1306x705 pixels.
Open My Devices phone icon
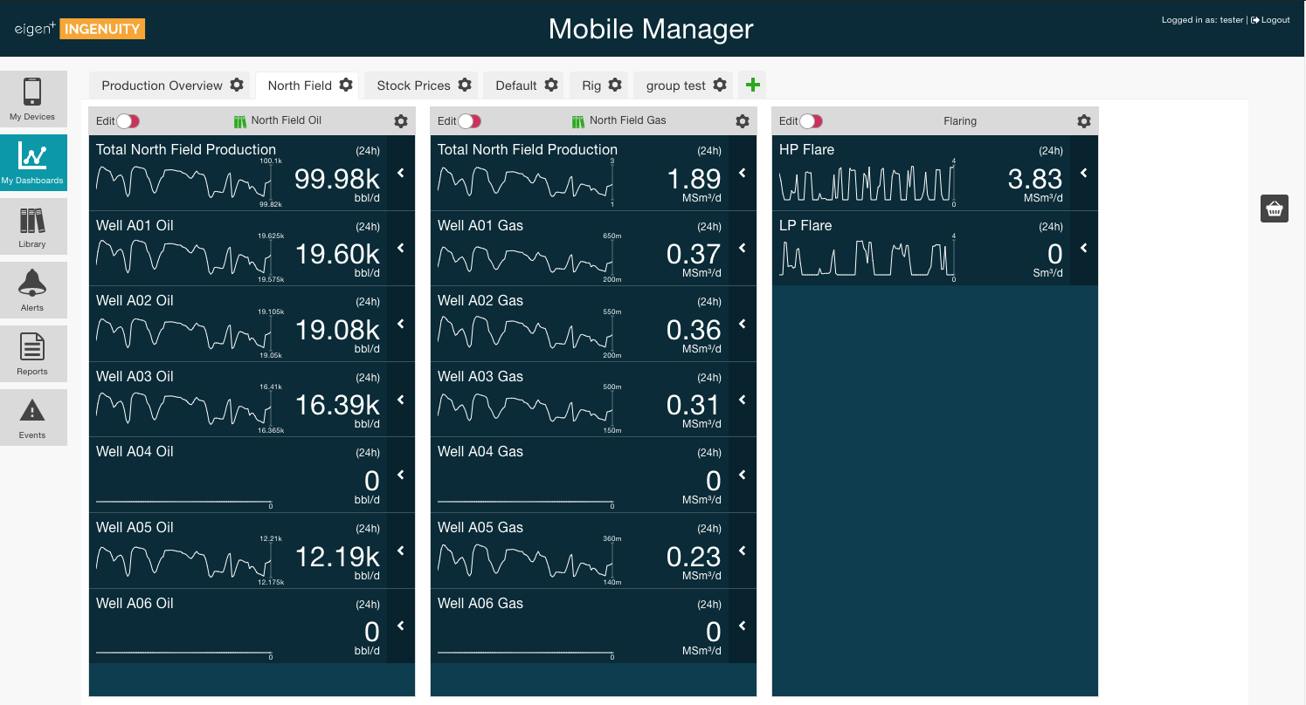[32, 92]
